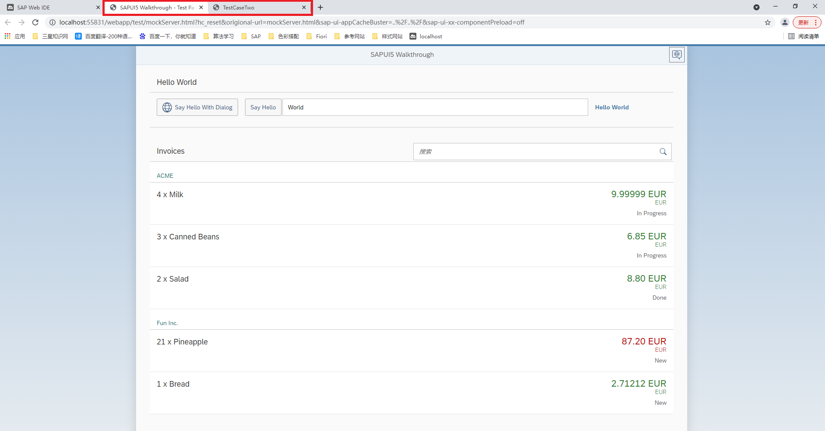825x431 pixels.
Task: Open the 三星知识网 bookmark folder
Action: point(50,37)
